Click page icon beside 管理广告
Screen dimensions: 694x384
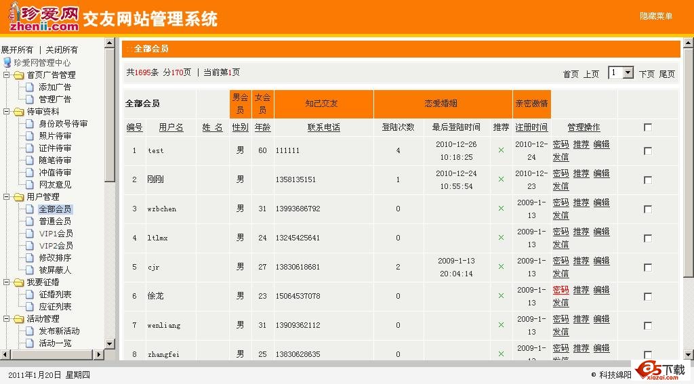30,99
